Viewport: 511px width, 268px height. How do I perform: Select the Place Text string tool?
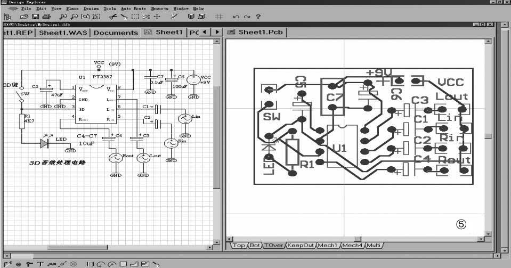click(x=39, y=264)
